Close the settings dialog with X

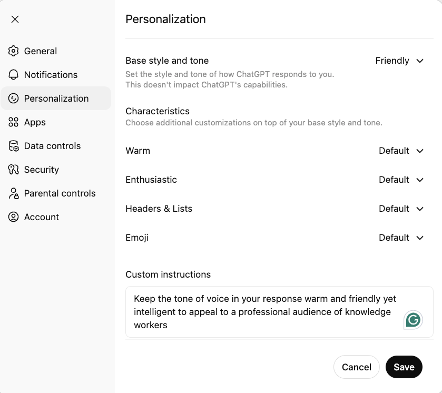tap(15, 19)
